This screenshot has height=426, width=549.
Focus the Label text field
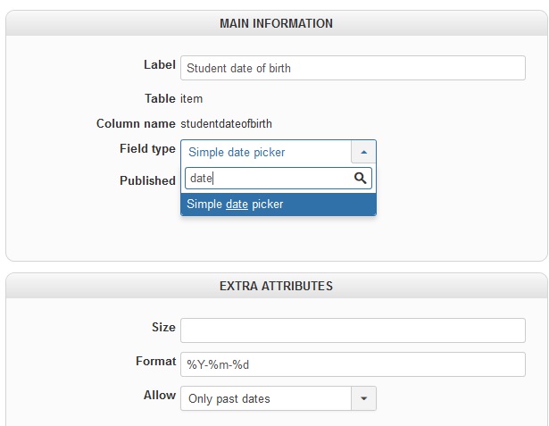pos(353,68)
